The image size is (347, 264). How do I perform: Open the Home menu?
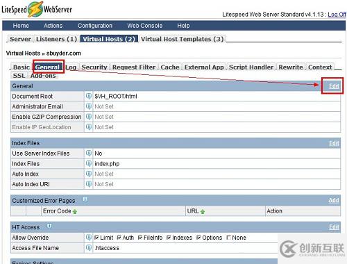[x=21, y=26]
